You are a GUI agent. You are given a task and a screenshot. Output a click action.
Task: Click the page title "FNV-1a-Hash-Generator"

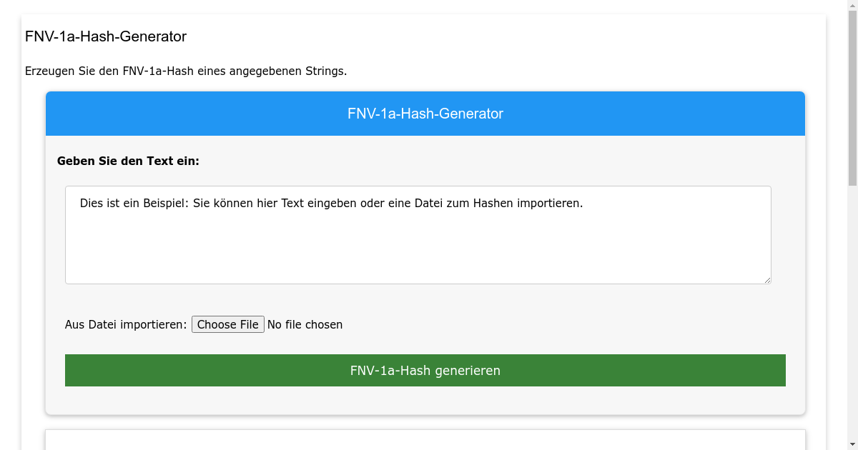(x=106, y=36)
